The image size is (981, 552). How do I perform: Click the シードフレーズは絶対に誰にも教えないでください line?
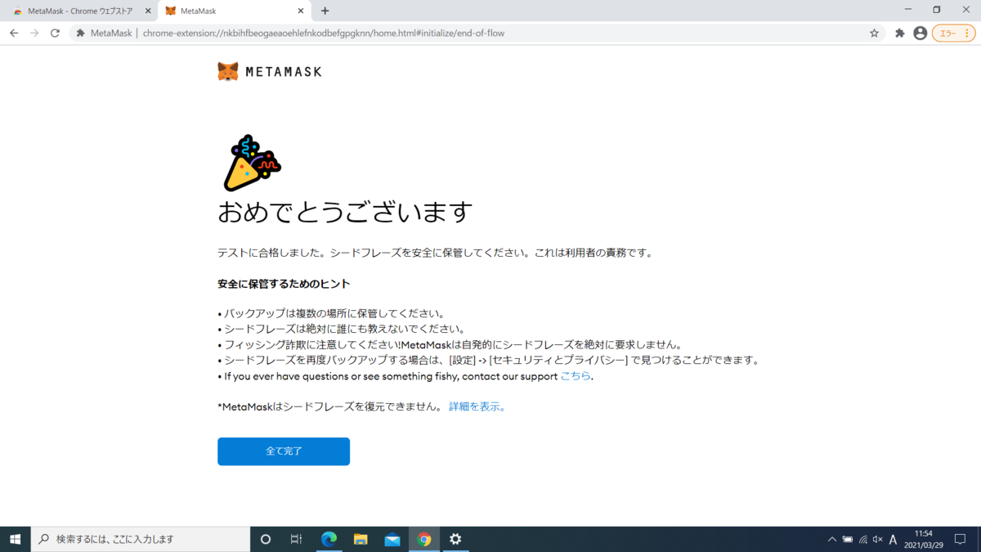[341, 329]
